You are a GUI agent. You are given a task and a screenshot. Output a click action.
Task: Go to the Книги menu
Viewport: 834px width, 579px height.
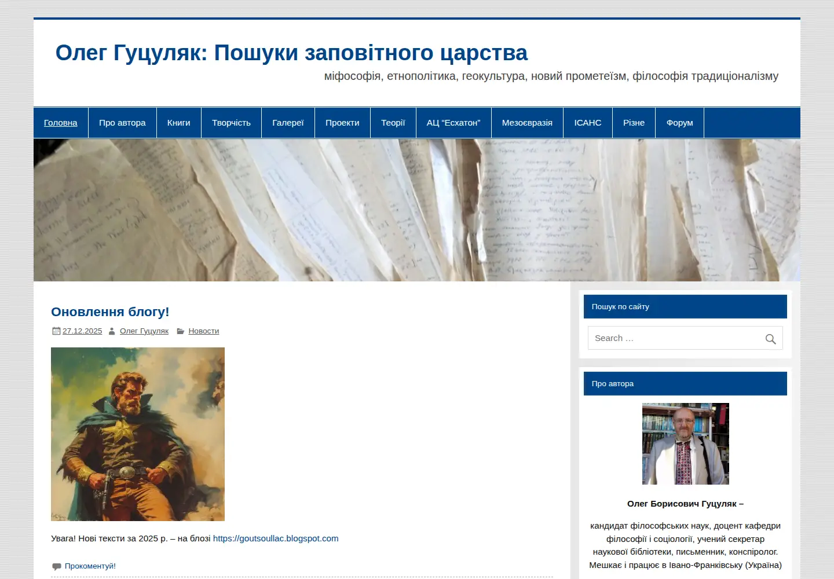pos(179,123)
